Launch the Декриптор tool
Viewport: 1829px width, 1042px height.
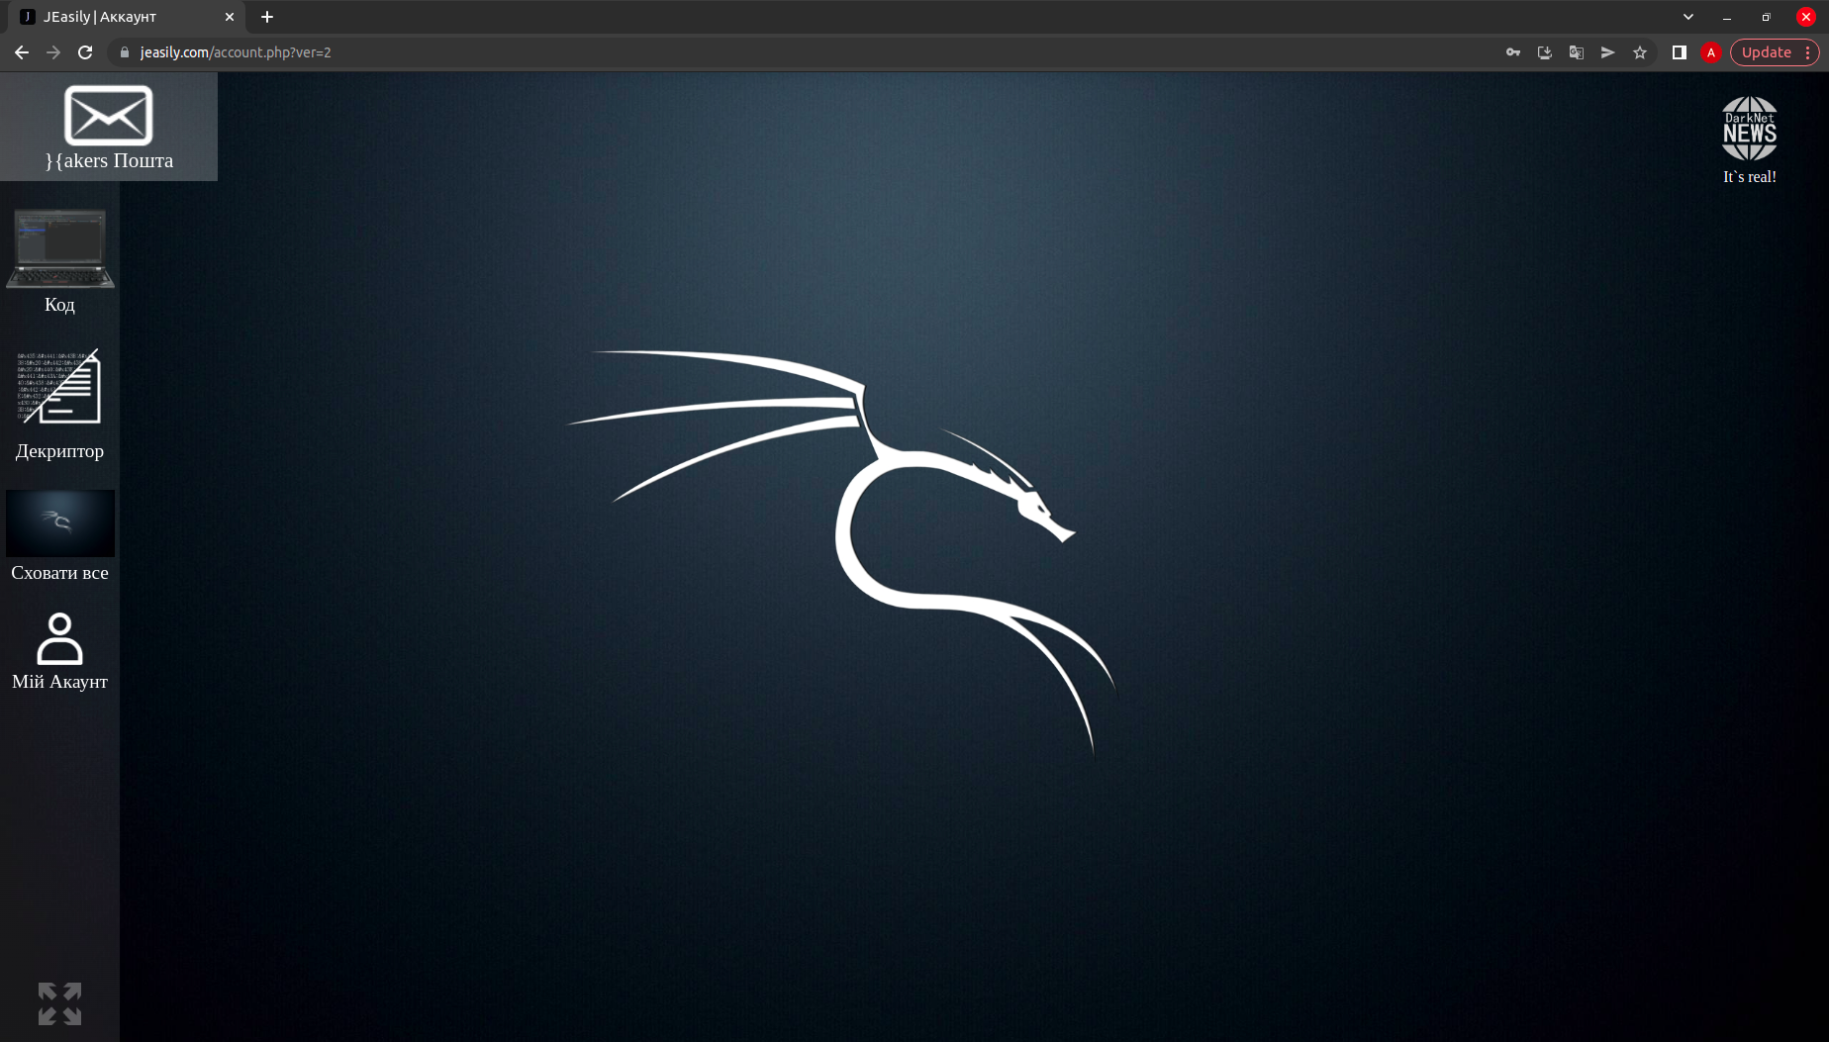[x=59, y=387]
